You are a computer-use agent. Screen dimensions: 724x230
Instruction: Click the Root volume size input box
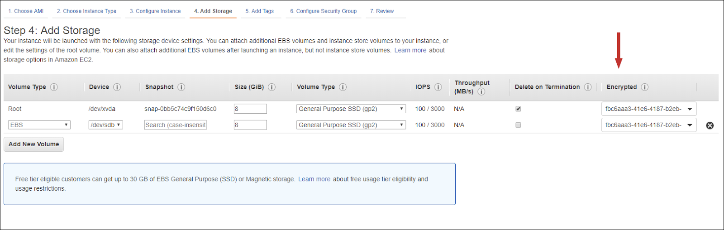tap(250, 109)
